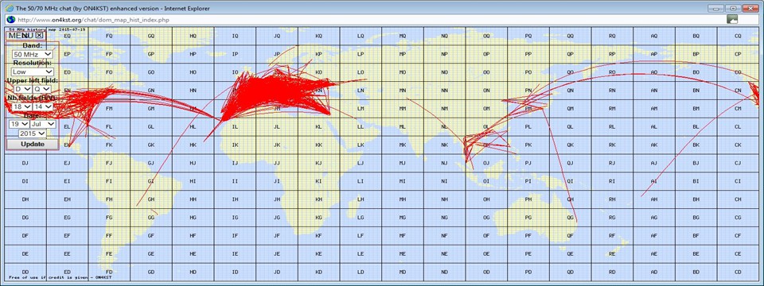Click the globe icon beside the URL

10,19
